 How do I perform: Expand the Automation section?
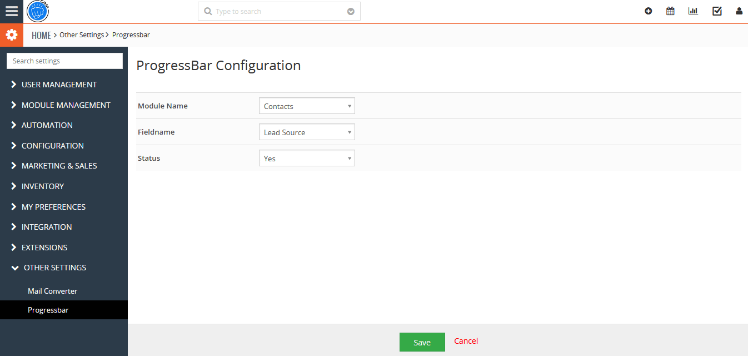(47, 125)
